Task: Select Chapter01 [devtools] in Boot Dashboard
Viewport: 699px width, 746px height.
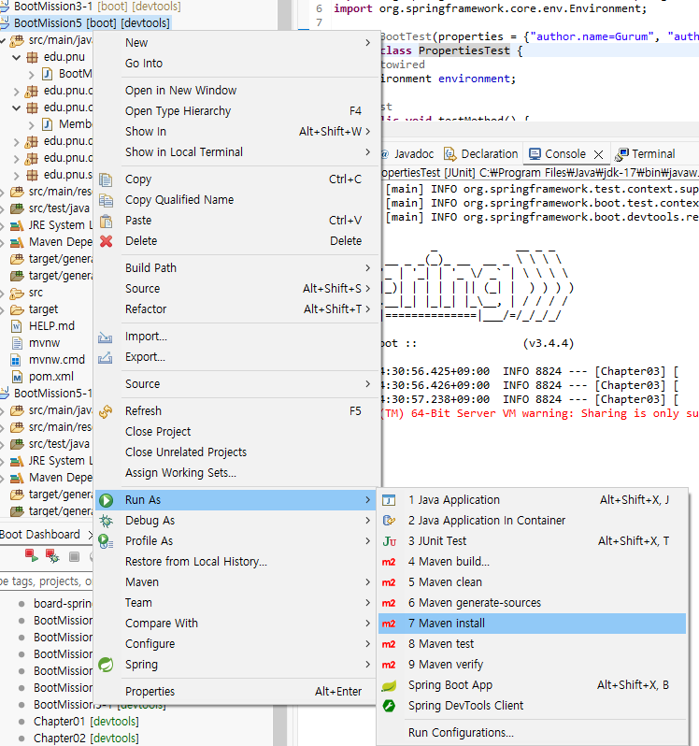Action: point(86,722)
